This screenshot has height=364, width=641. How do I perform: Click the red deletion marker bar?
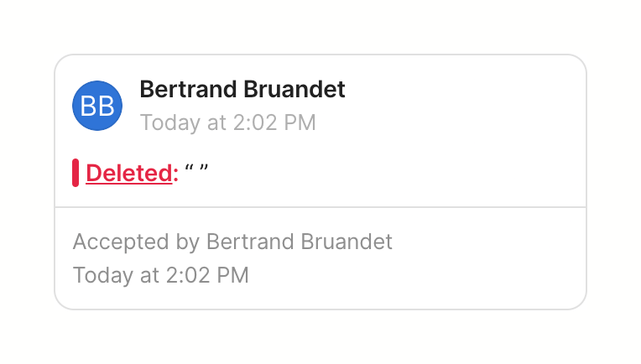(76, 173)
